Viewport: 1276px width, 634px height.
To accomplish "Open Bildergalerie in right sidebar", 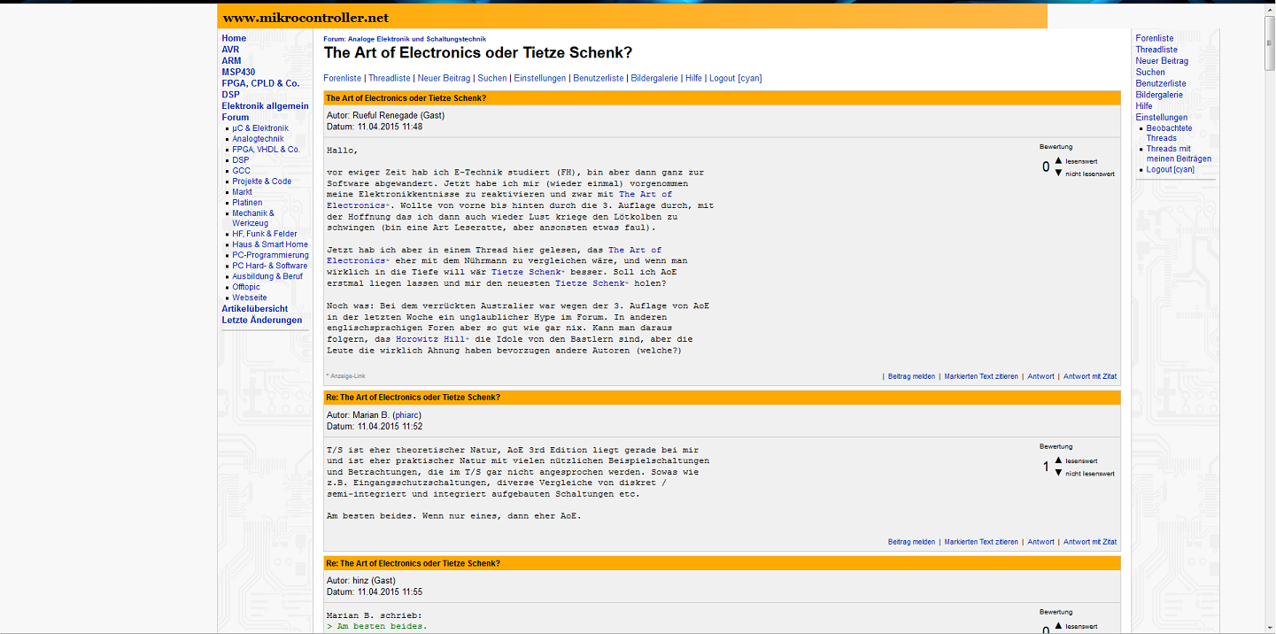I will tap(1159, 95).
